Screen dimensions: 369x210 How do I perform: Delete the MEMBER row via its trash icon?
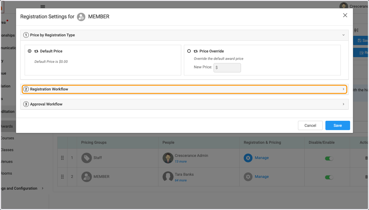click(x=366, y=177)
